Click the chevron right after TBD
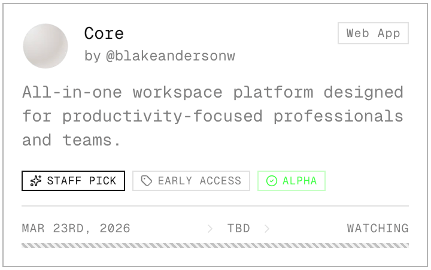Screen dimensions: 431x270 [267, 228]
